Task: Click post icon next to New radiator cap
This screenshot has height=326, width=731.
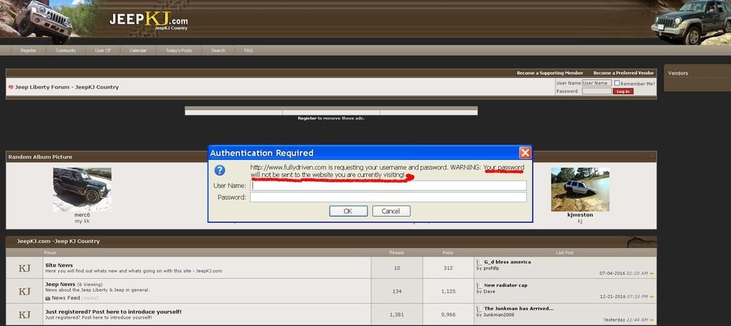Action: [x=479, y=285]
